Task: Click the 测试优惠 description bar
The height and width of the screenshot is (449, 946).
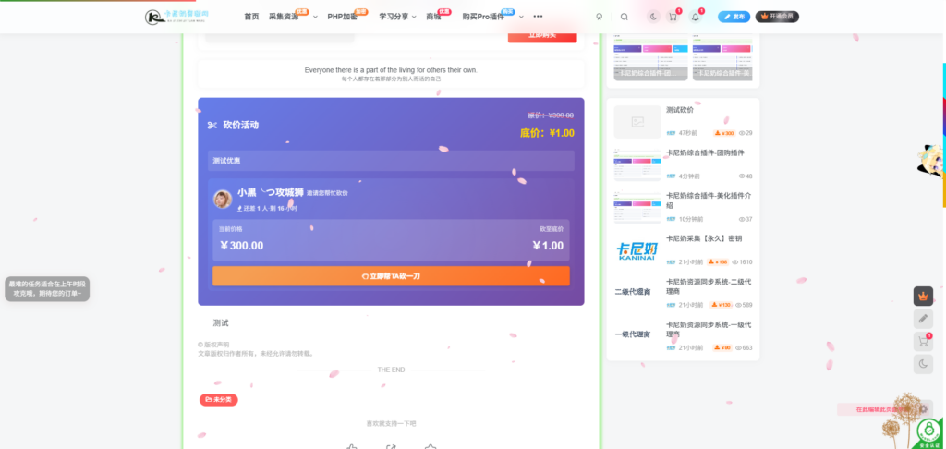Action: 391,161
